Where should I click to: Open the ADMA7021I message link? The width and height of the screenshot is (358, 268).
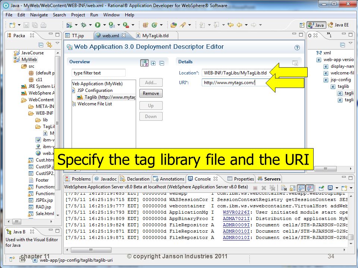[x=236, y=218]
